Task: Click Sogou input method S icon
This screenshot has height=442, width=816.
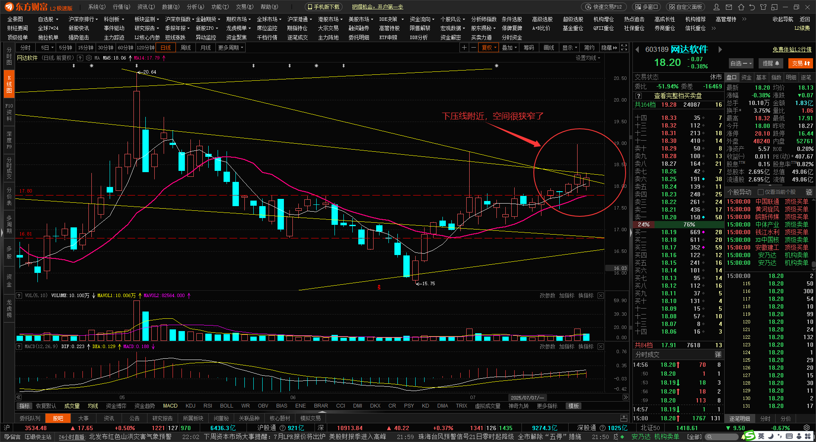Action: (749, 436)
